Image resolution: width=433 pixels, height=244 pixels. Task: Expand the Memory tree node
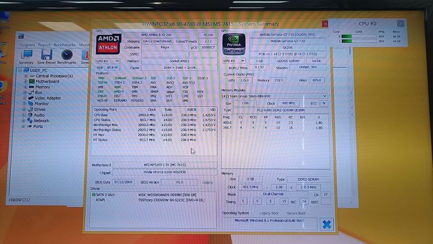pyautogui.click(x=25, y=87)
